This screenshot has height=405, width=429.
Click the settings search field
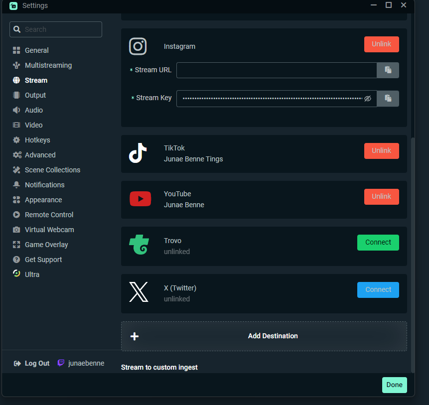click(55, 29)
